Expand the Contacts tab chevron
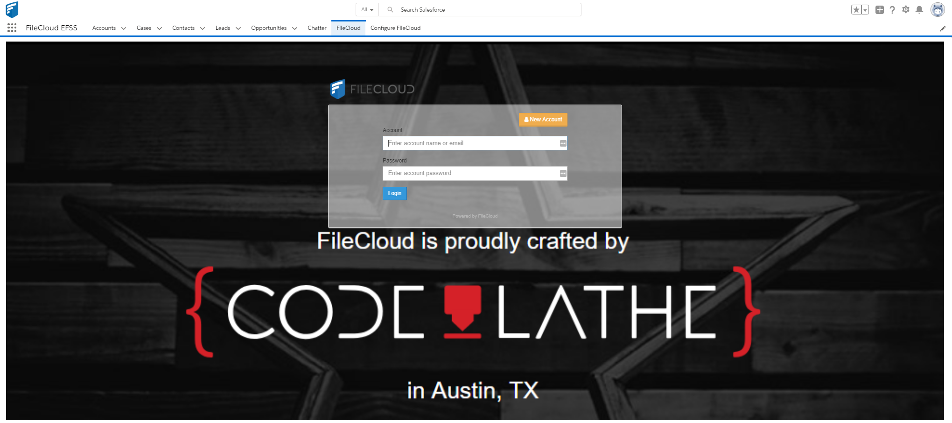The width and height of the screenshot is (952, 423). tap(203, 28)
